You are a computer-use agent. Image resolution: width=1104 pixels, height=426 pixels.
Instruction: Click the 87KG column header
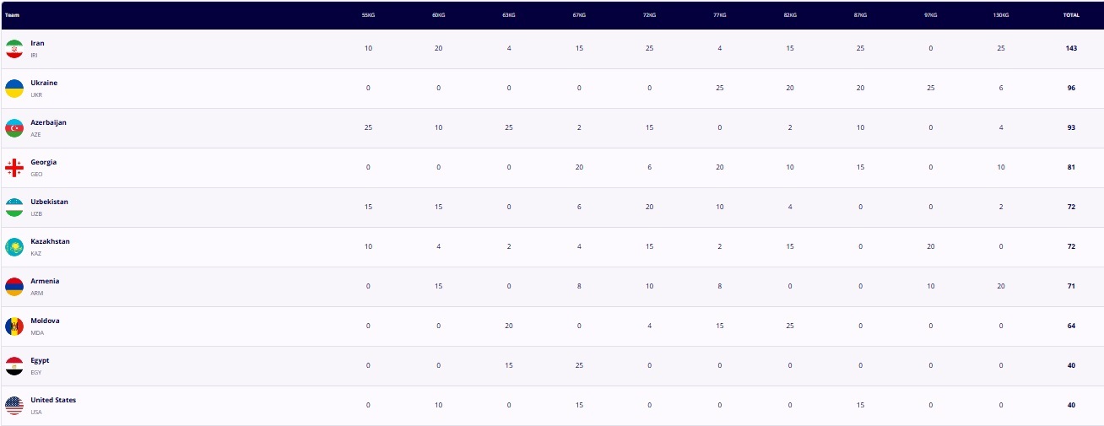[860, 15]
